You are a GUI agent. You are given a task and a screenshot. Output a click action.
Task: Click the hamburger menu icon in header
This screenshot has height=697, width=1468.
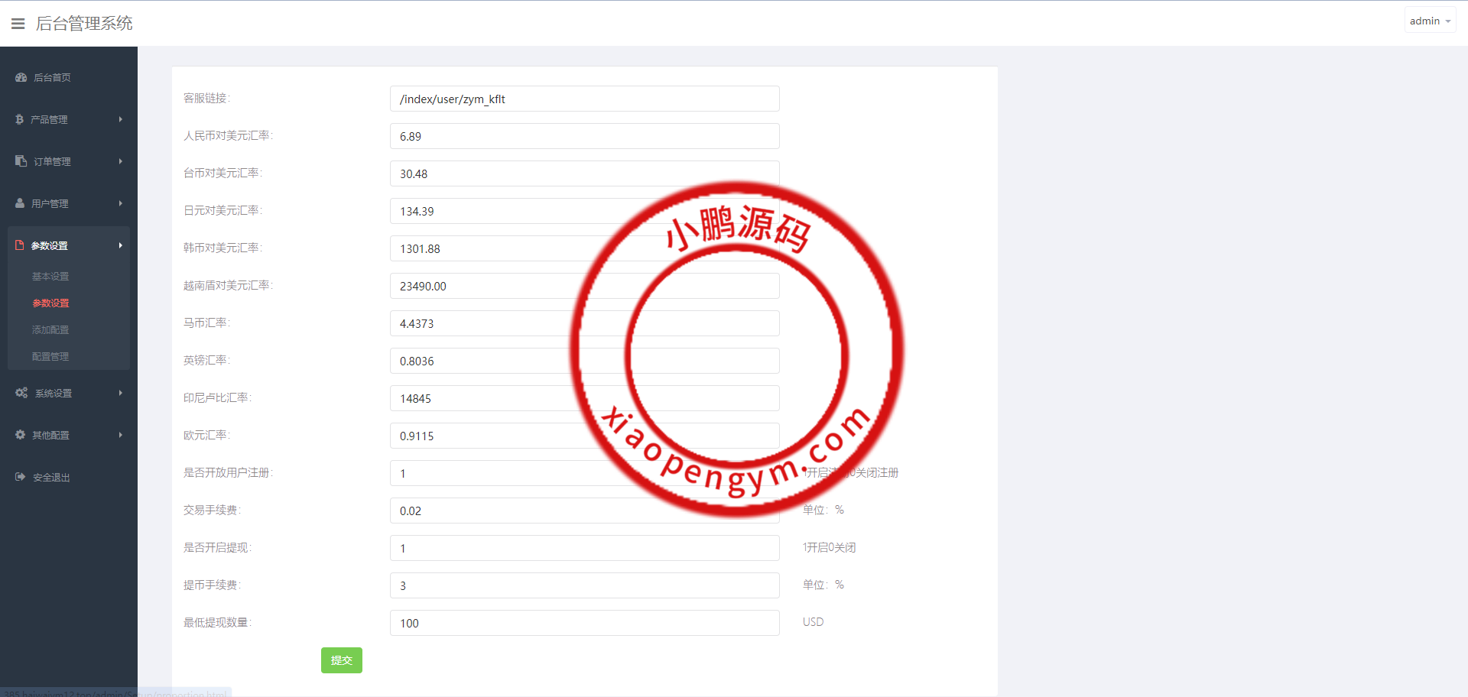click(x=18, y=24)
